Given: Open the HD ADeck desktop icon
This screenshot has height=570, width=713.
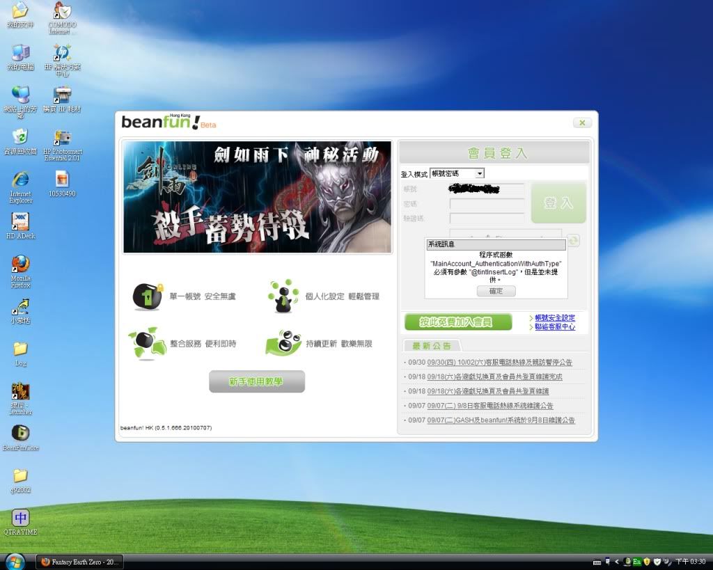Looking at the screenshot, I should [x=20, y=226].
